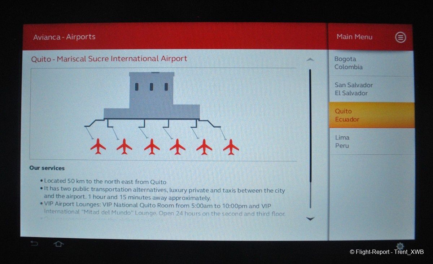Screen dimensions: 433x264
Task: Choose the highlighted Quito Ecuador entry
Action: [371, 115]
